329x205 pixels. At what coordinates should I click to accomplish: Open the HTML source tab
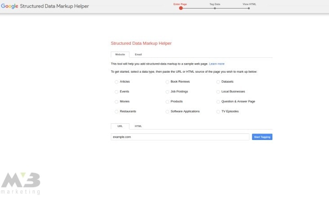click(x=138, y=126)
